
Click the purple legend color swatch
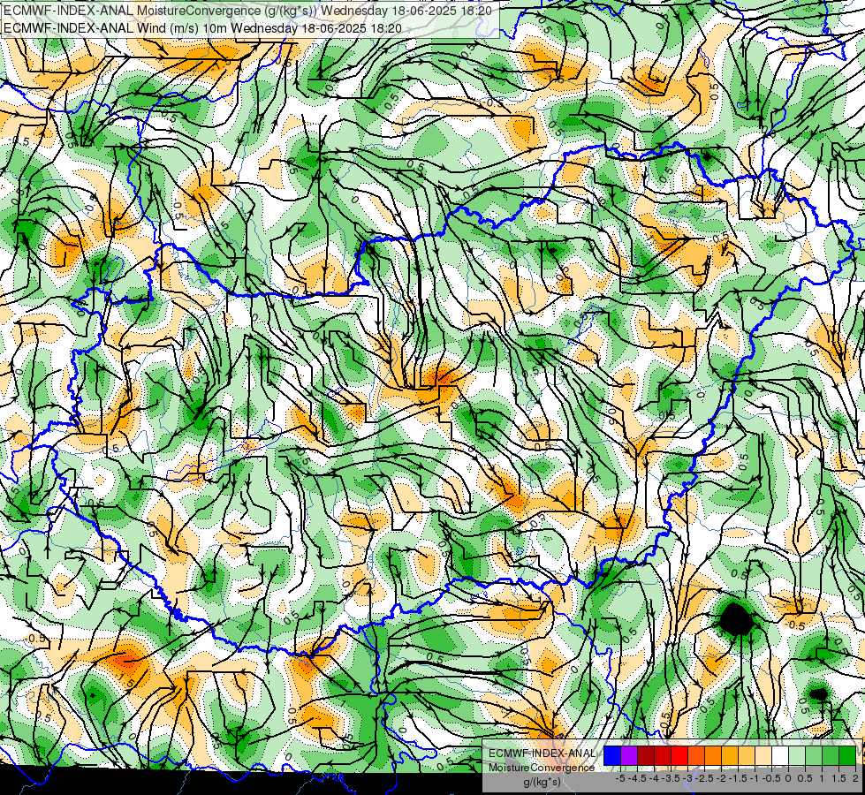[629, 756]
